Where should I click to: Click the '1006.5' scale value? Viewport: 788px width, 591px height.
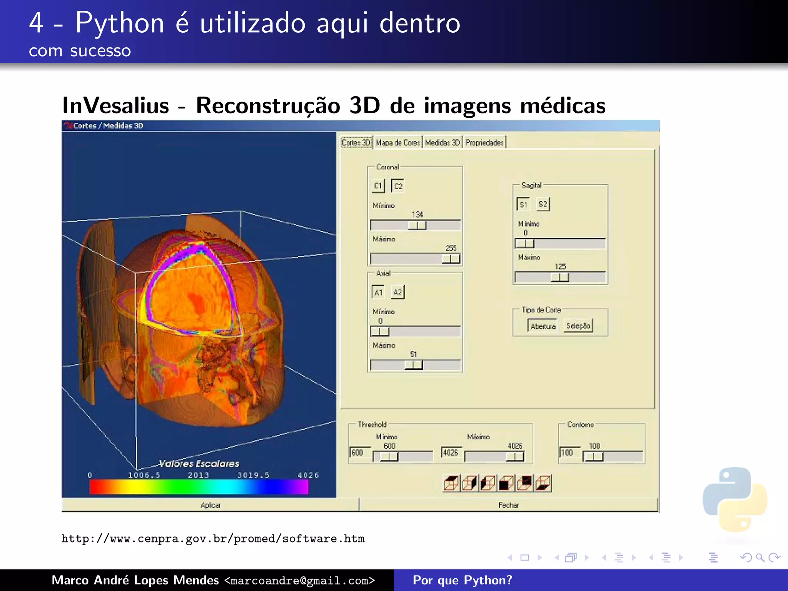tap(144, 475)
